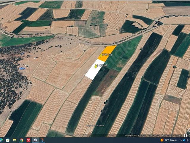The width and height of the screenshot is (190, 143).
Task: Open Google Chrome from the taskbar
Action: click(x=22, y=140)
